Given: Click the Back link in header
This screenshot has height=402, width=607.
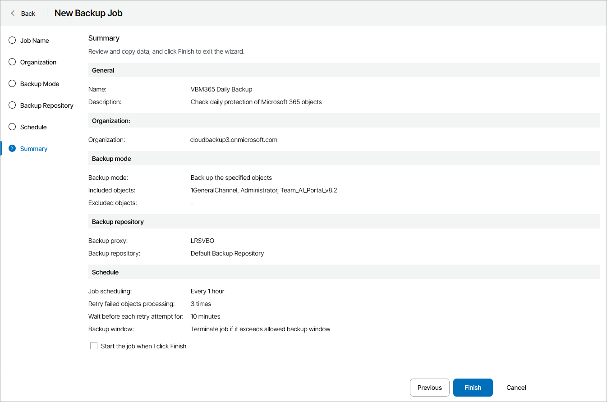Looking at the screenshot, I should pos(28,14).
